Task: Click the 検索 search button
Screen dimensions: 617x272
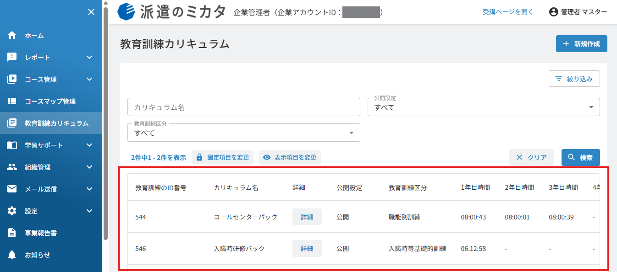Action: [x=581, y=157]
